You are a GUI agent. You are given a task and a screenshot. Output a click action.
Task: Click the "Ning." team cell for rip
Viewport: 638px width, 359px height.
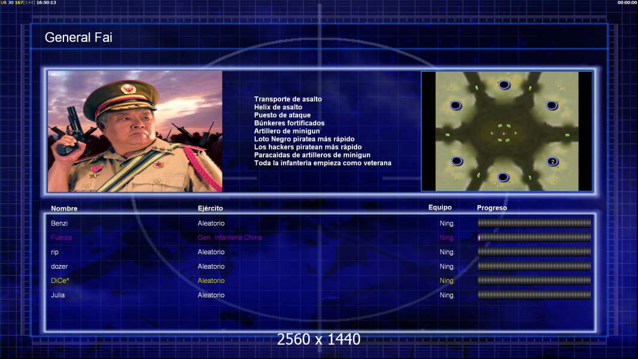[x=446, y=252]
